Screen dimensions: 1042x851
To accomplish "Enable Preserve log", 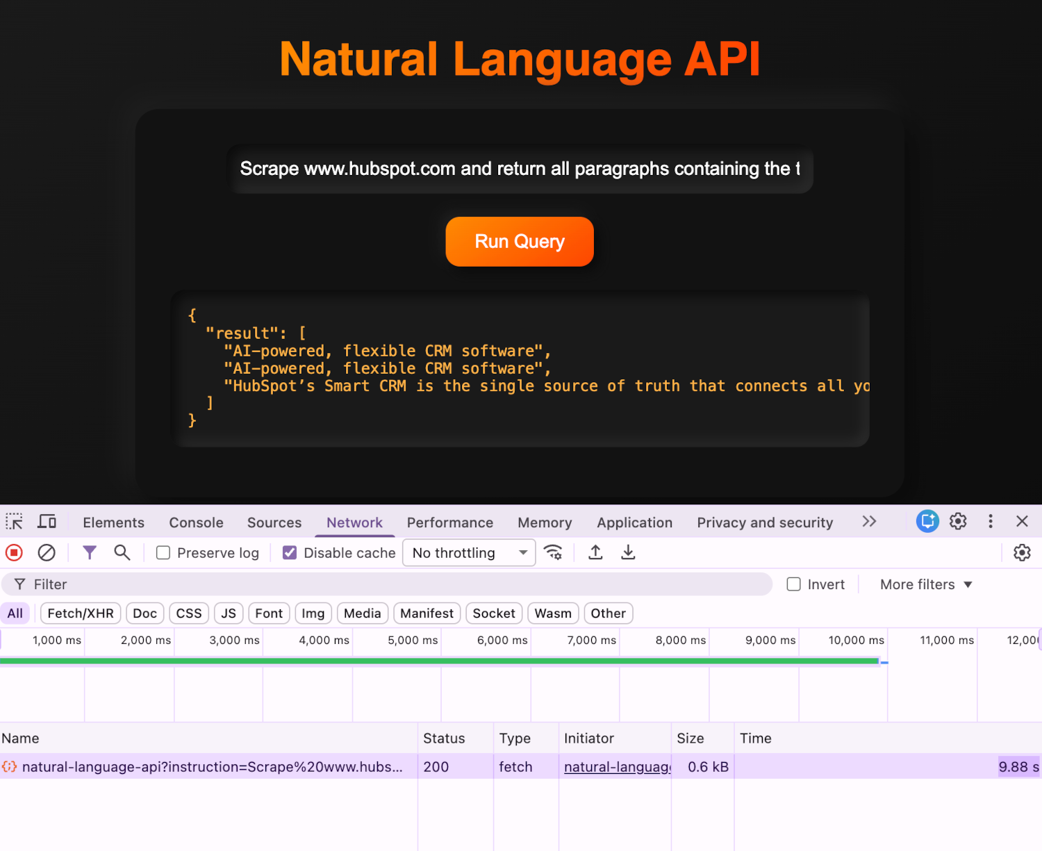I will coord(163,552).
